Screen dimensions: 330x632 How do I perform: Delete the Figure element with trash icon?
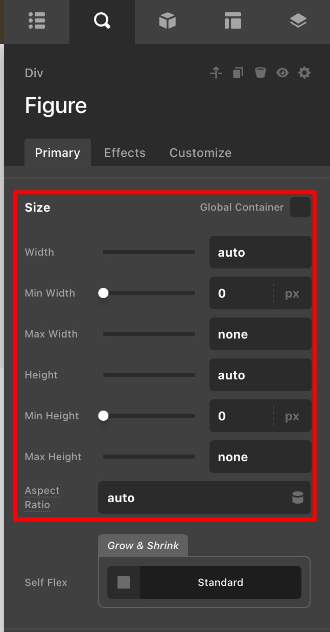tap(261, 73)
